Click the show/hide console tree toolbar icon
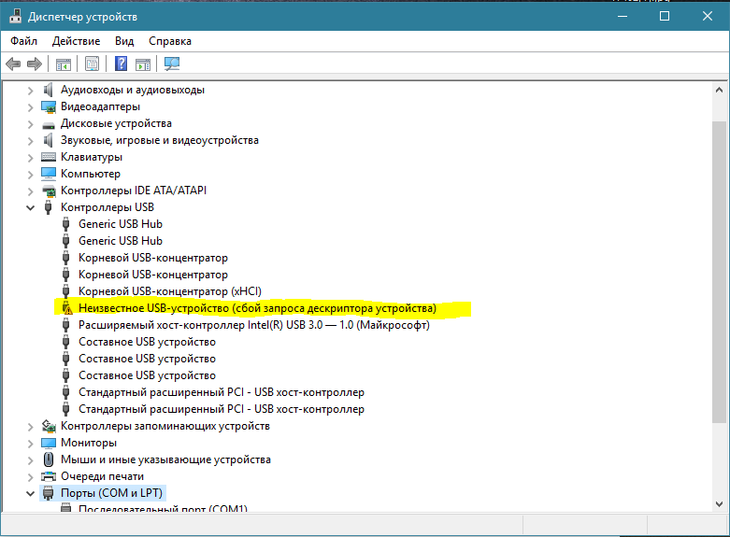730x537 pixels. point(64,64)
